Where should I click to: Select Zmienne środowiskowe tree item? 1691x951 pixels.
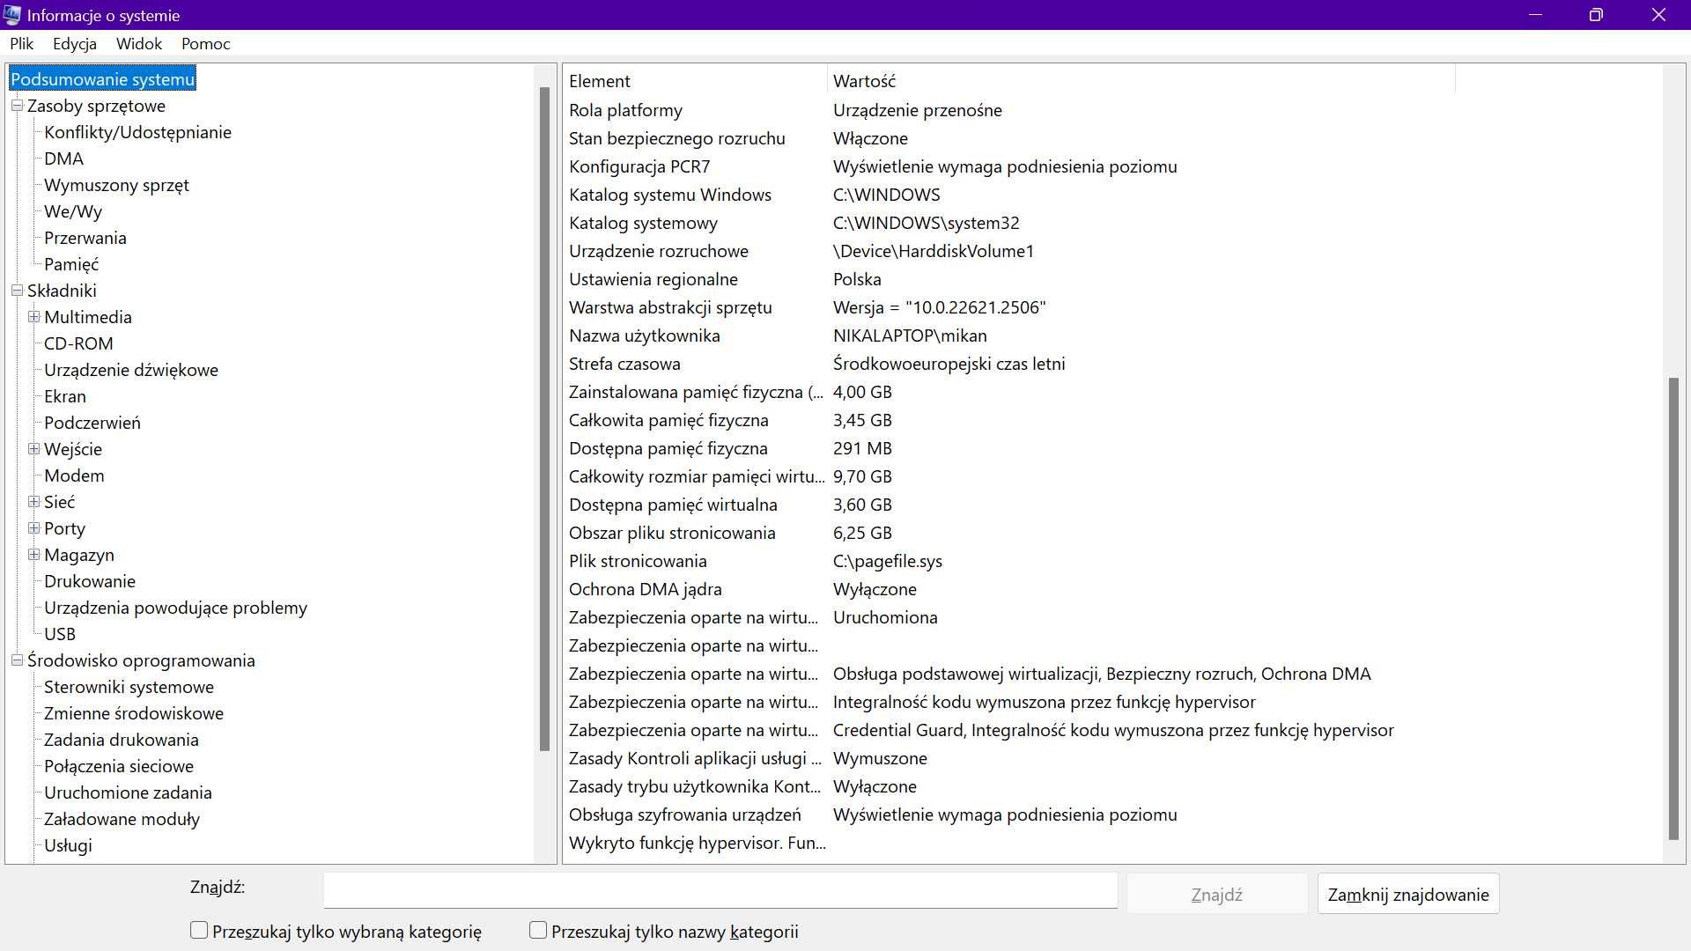pyautogui.click(x=134, y=713)
